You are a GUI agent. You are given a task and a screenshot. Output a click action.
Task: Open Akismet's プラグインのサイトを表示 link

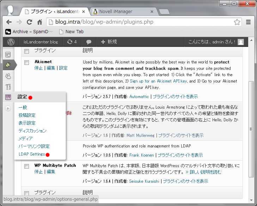175,97
